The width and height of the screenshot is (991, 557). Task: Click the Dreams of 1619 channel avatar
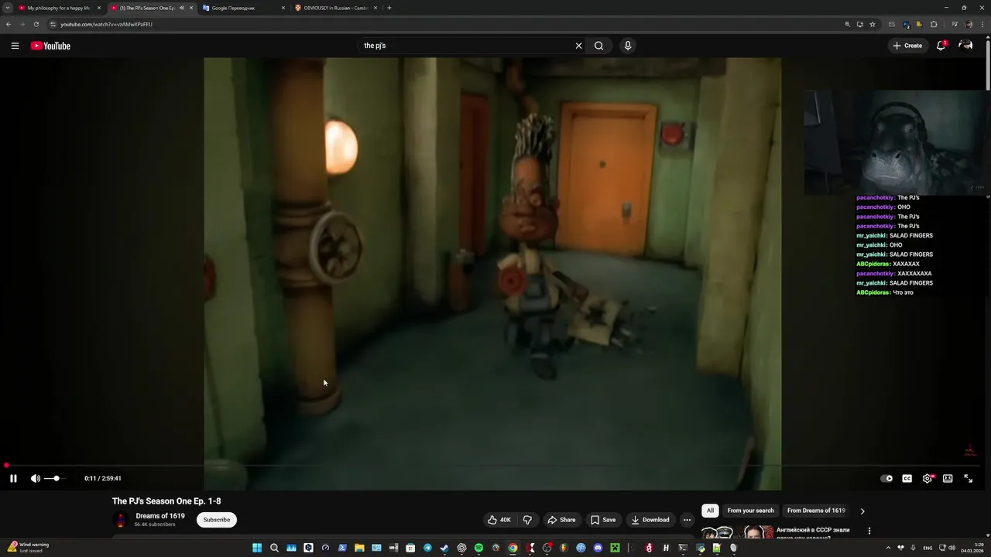[x=121, y=520]
